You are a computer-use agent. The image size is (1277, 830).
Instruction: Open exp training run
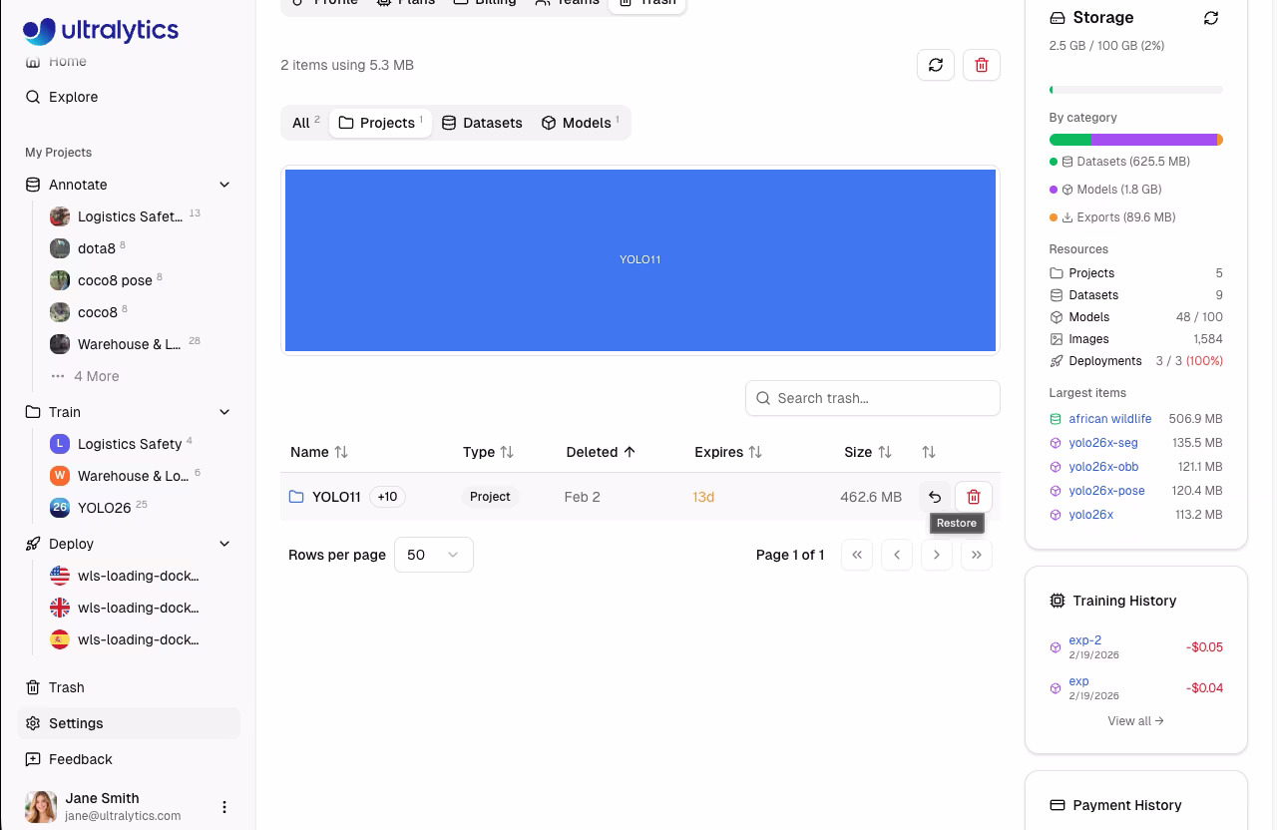pyautogui.click(x=1078, y=681)
